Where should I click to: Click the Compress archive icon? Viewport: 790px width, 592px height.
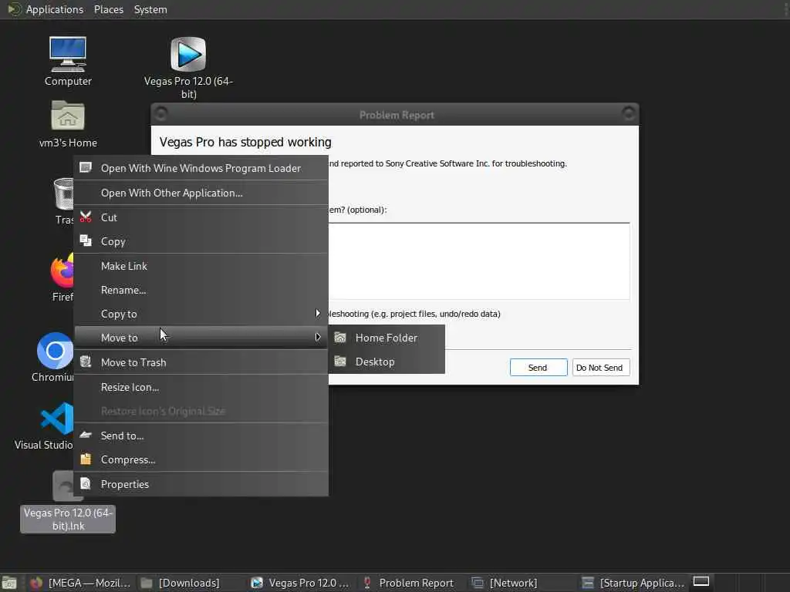[x=86, y=459]
